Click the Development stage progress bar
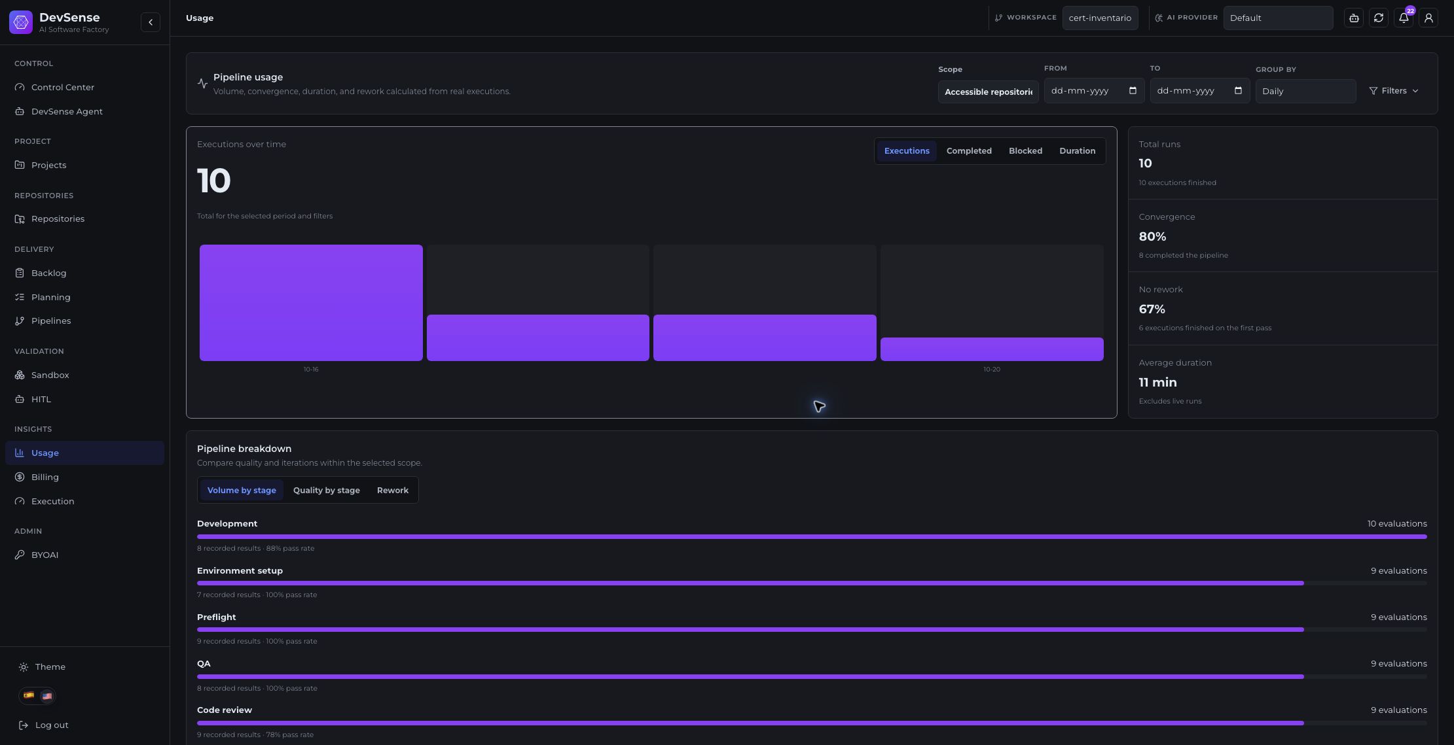 coord(812,536)
